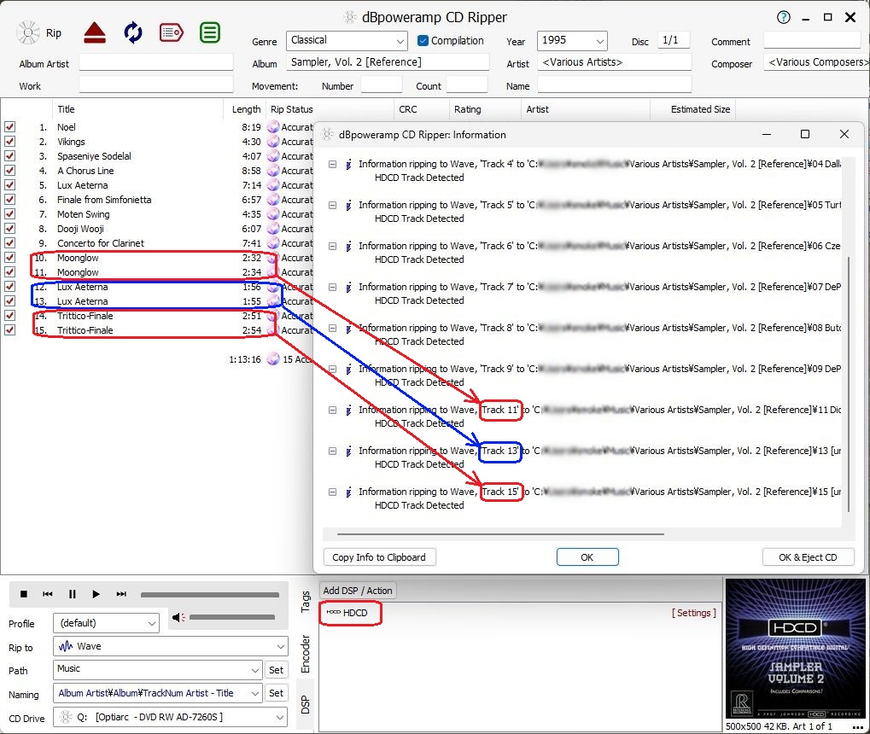The width and height of the screenshot is (870, 734).
Task: Click the Help question mark icon
Action: pyautogui.click(x=784, y=17)
